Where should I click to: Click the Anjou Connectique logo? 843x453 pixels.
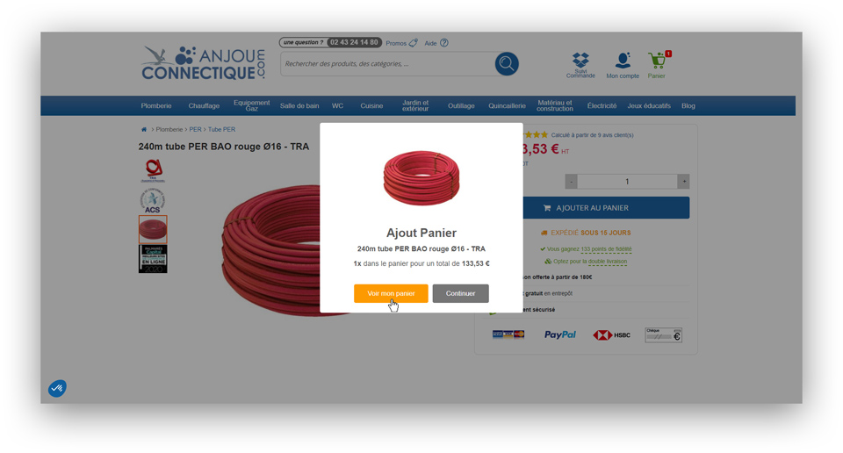203,63
